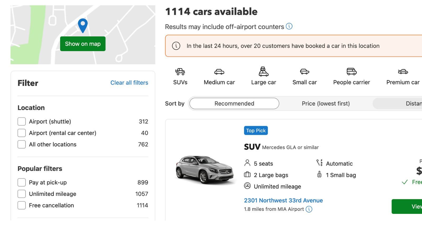Click the Show on map button
The width and height of the screenshot is (422, 237).
(x=83, y=44)
